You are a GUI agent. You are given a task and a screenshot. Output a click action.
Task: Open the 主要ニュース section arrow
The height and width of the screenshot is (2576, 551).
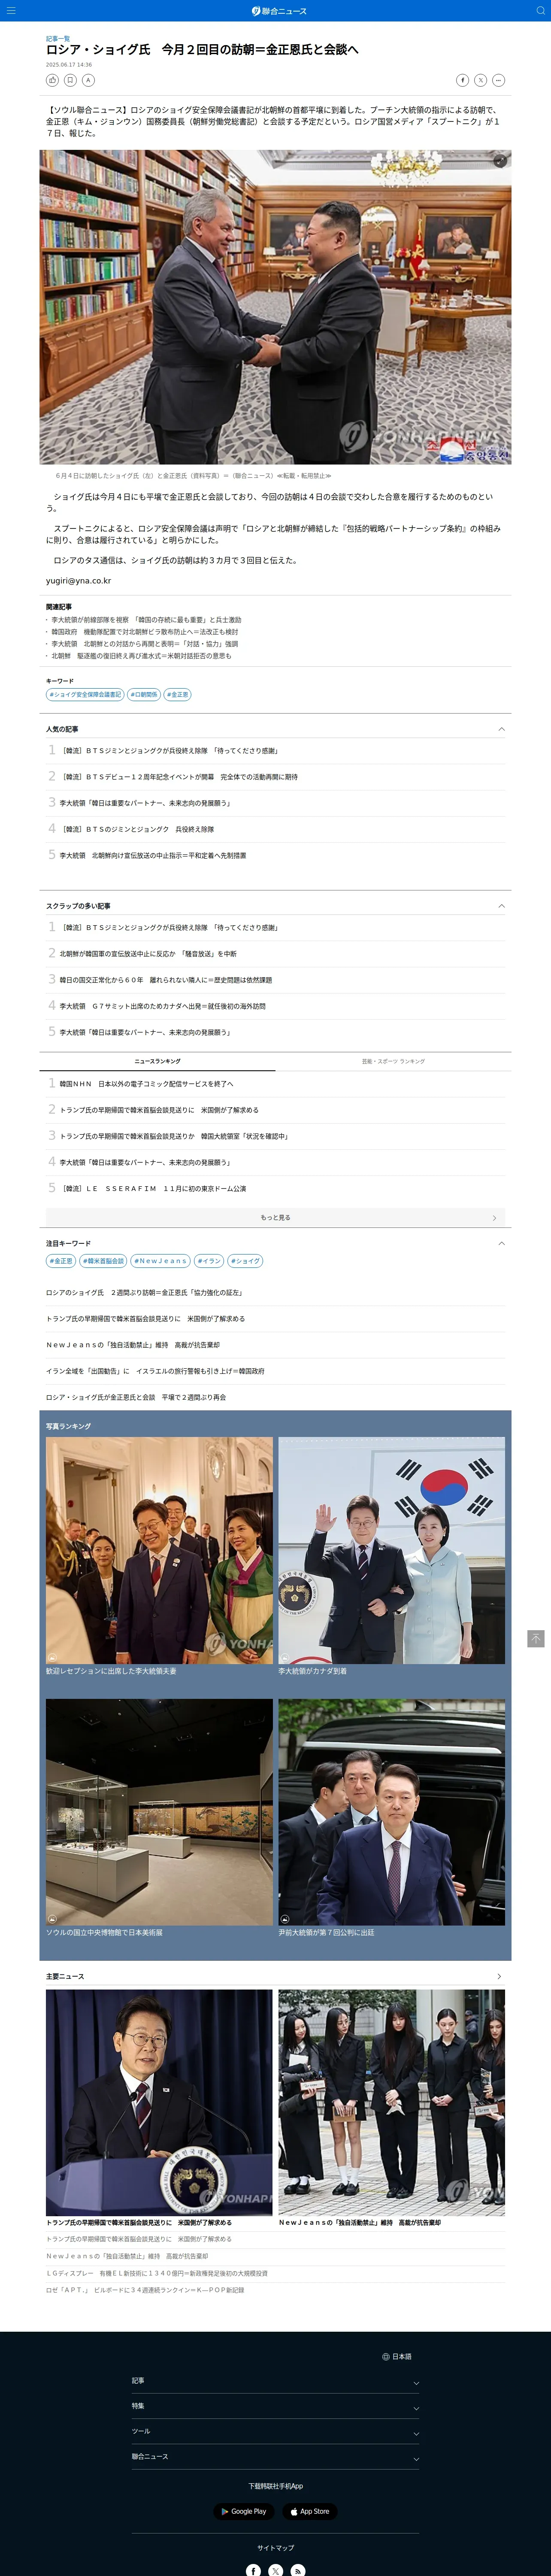click(499, 1976)
